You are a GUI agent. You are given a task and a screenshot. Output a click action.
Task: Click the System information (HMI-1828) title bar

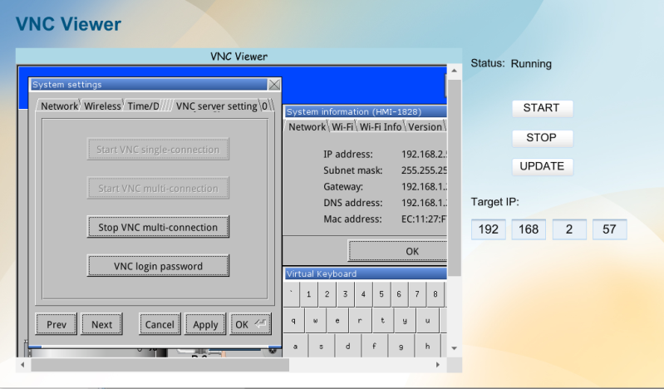pos(366,111)
